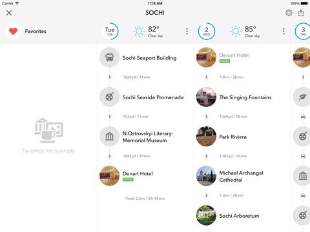
Task: Tap Tuesday's Denart Hotel thumbnail
Action: tap(109, 176)
